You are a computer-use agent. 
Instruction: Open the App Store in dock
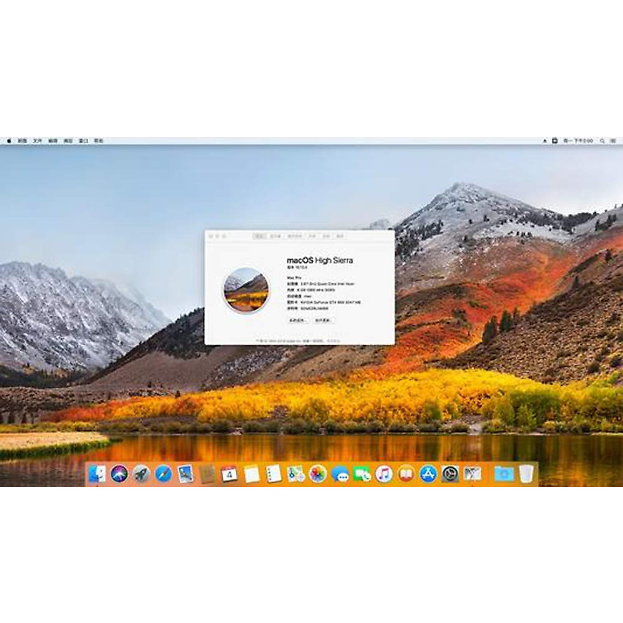(x=428, y=473)
